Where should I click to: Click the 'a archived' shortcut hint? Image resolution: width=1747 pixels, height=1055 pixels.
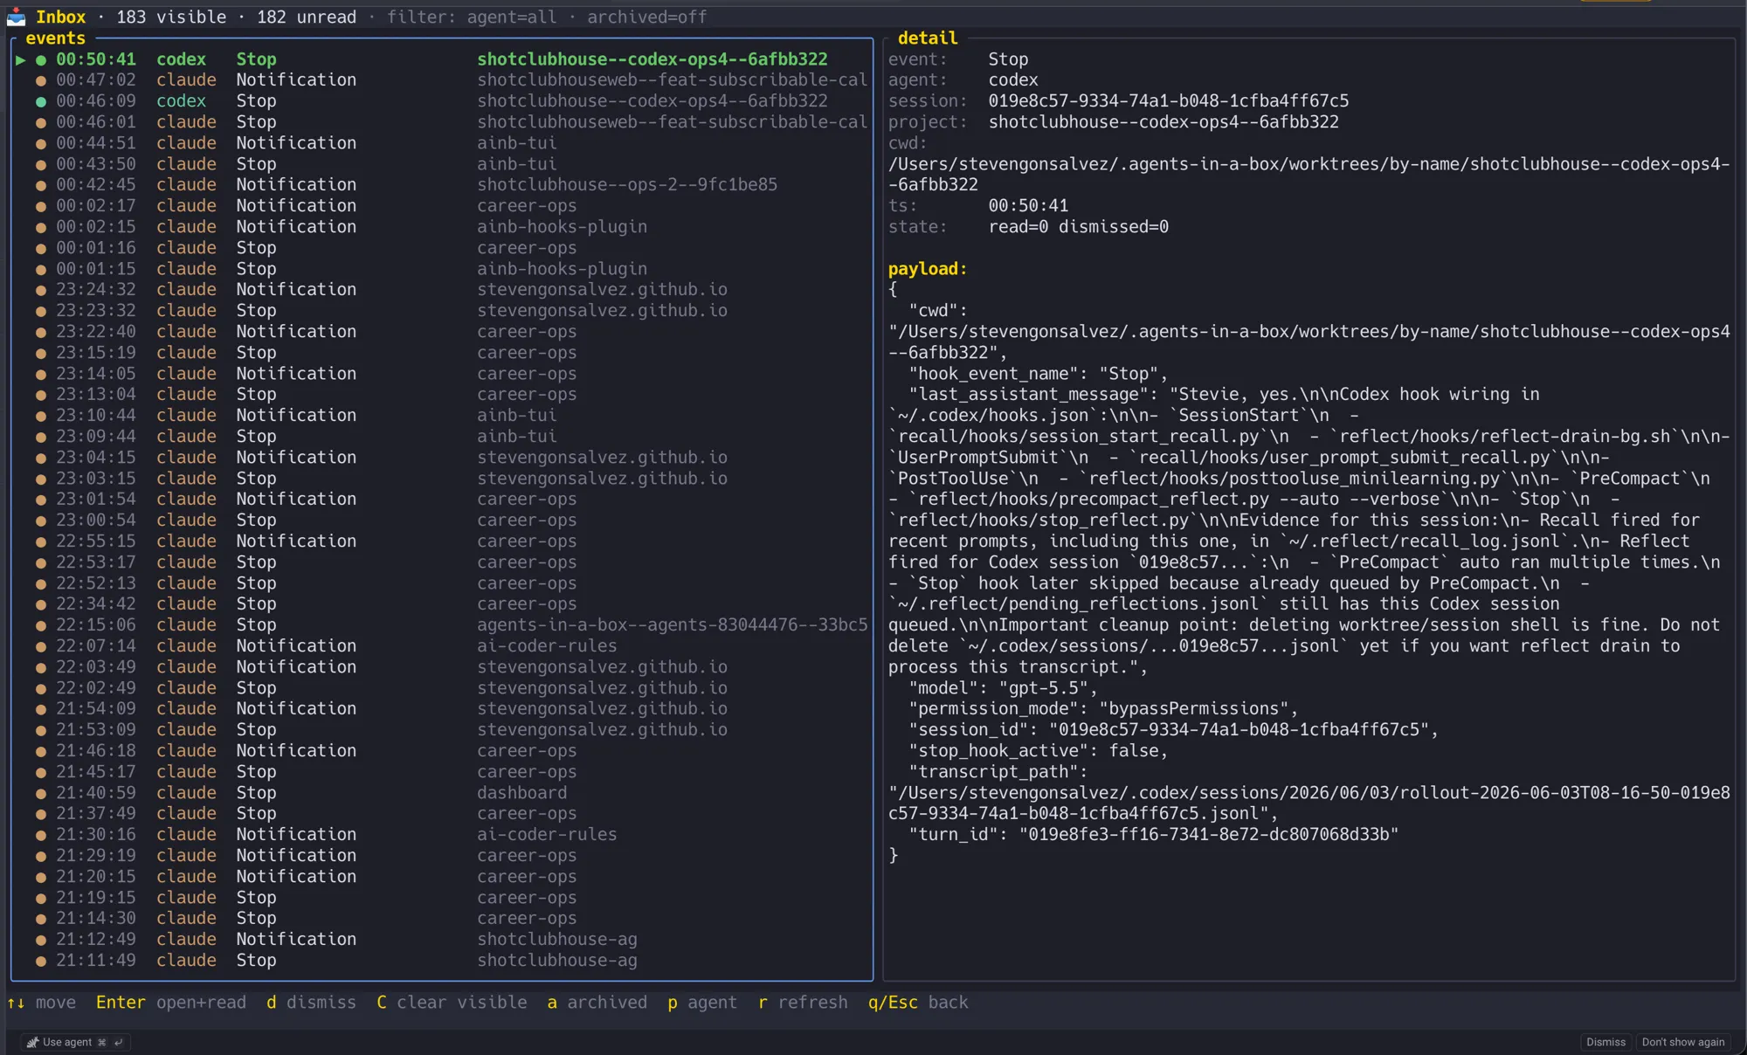tap(597, 1003)
